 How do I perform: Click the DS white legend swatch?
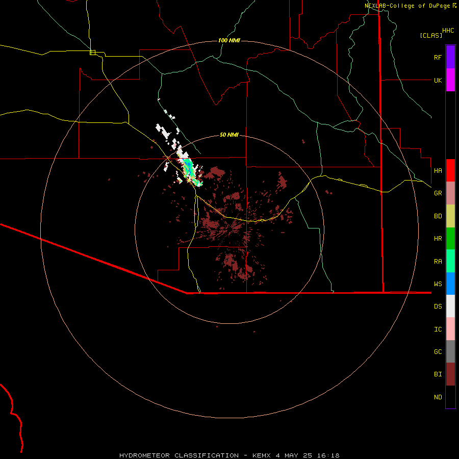(450, 306)
